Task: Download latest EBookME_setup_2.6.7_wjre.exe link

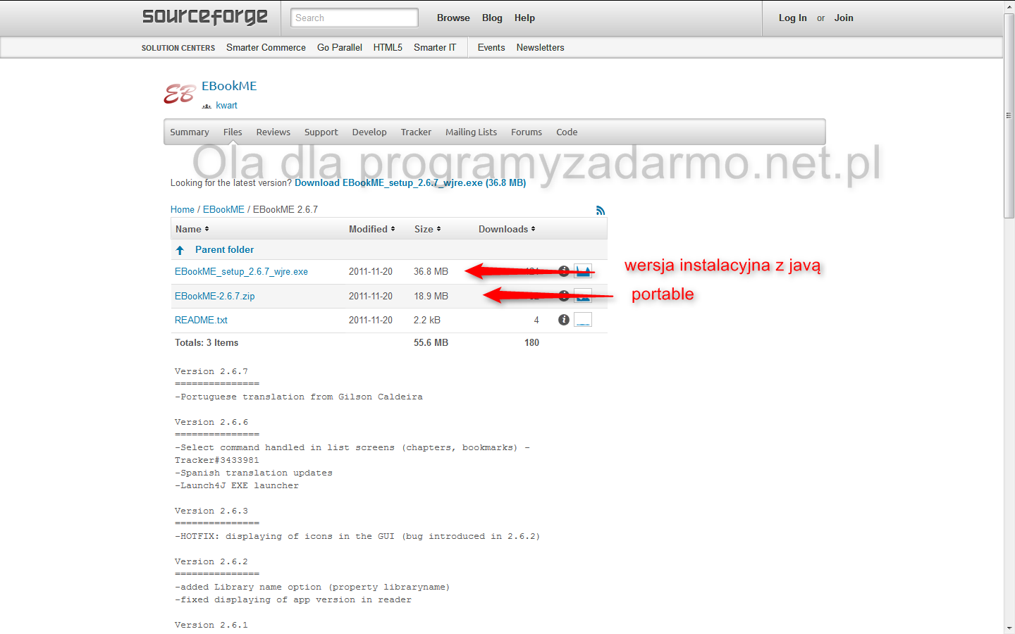Action: [x=410, y=182]
